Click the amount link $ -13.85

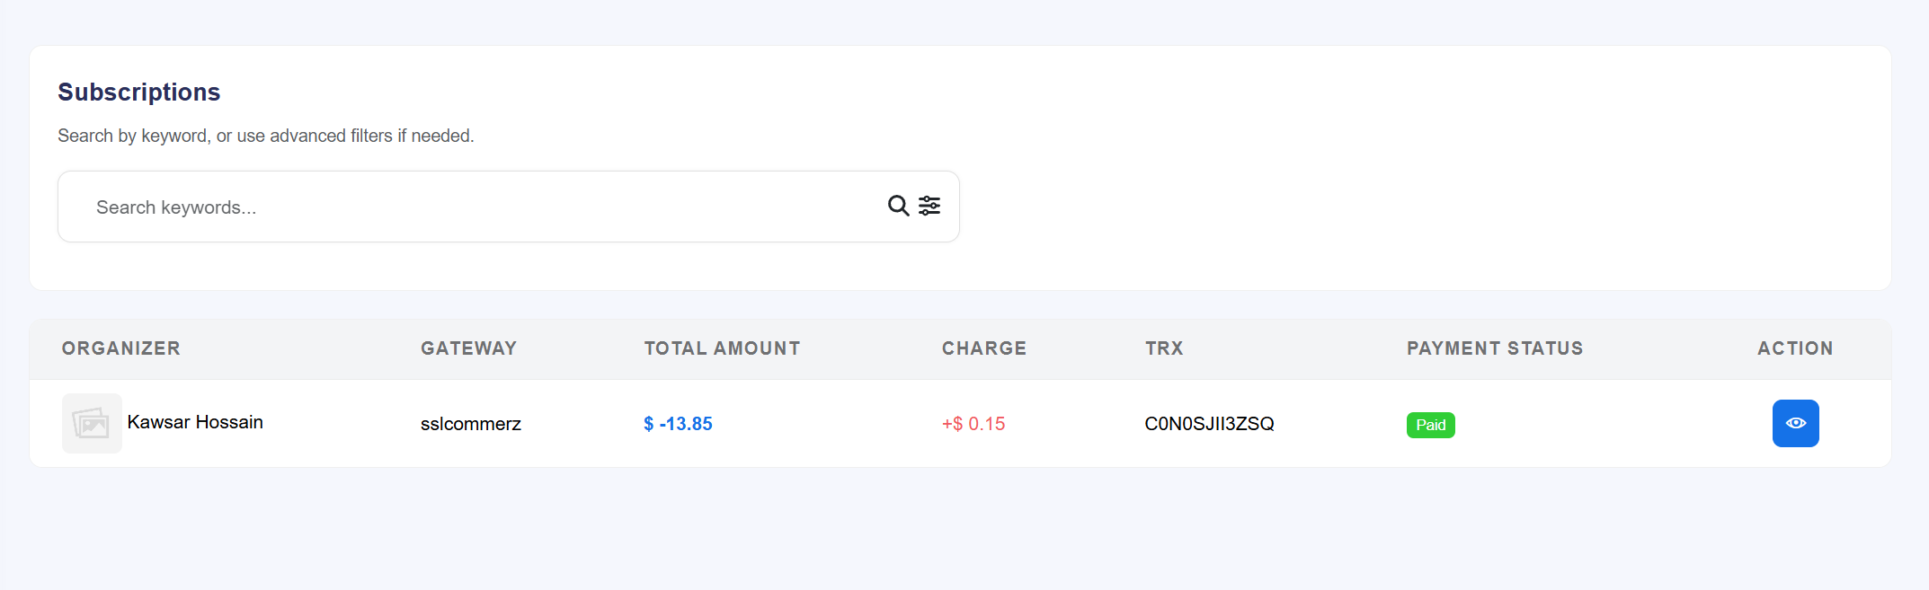[x=677, y=423]
